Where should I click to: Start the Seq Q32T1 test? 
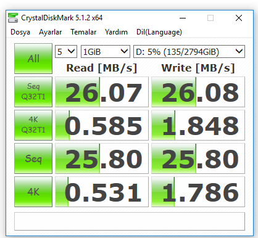(33, 92)
